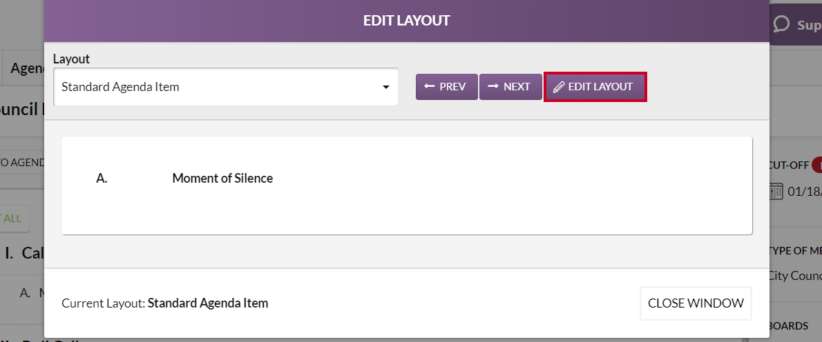The width and height of the screenshot is (822, 342).
Task: Click the dropdown arrow in Layout field
Action: click(386, 88)
